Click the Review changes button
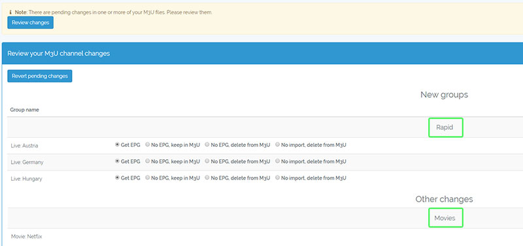The image size is (523, 246). coord(30,23)
